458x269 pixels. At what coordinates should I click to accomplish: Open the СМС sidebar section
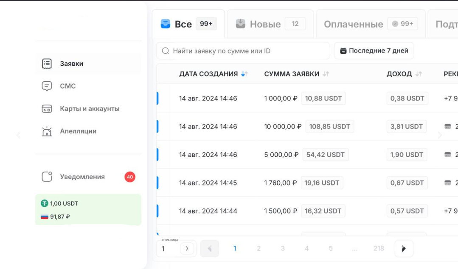[x=88, y=86]
